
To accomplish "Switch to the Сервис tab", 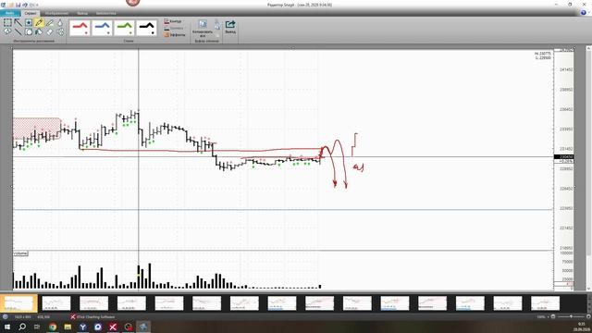I will point(31,13).
